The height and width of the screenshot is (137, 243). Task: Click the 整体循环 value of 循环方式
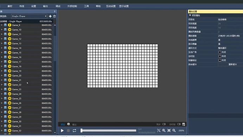pos(222,48)
